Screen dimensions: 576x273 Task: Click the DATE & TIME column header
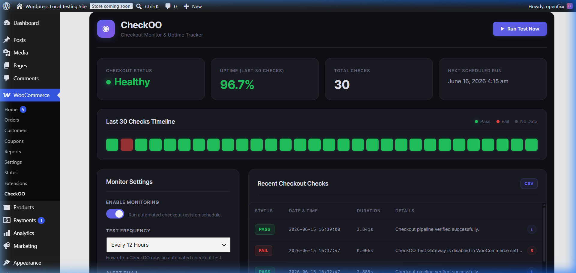[x=303, y=211]
